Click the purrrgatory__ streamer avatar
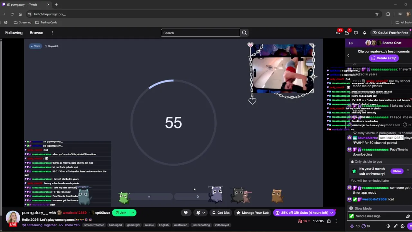The image size is (412, 232). tap(13, 218)
